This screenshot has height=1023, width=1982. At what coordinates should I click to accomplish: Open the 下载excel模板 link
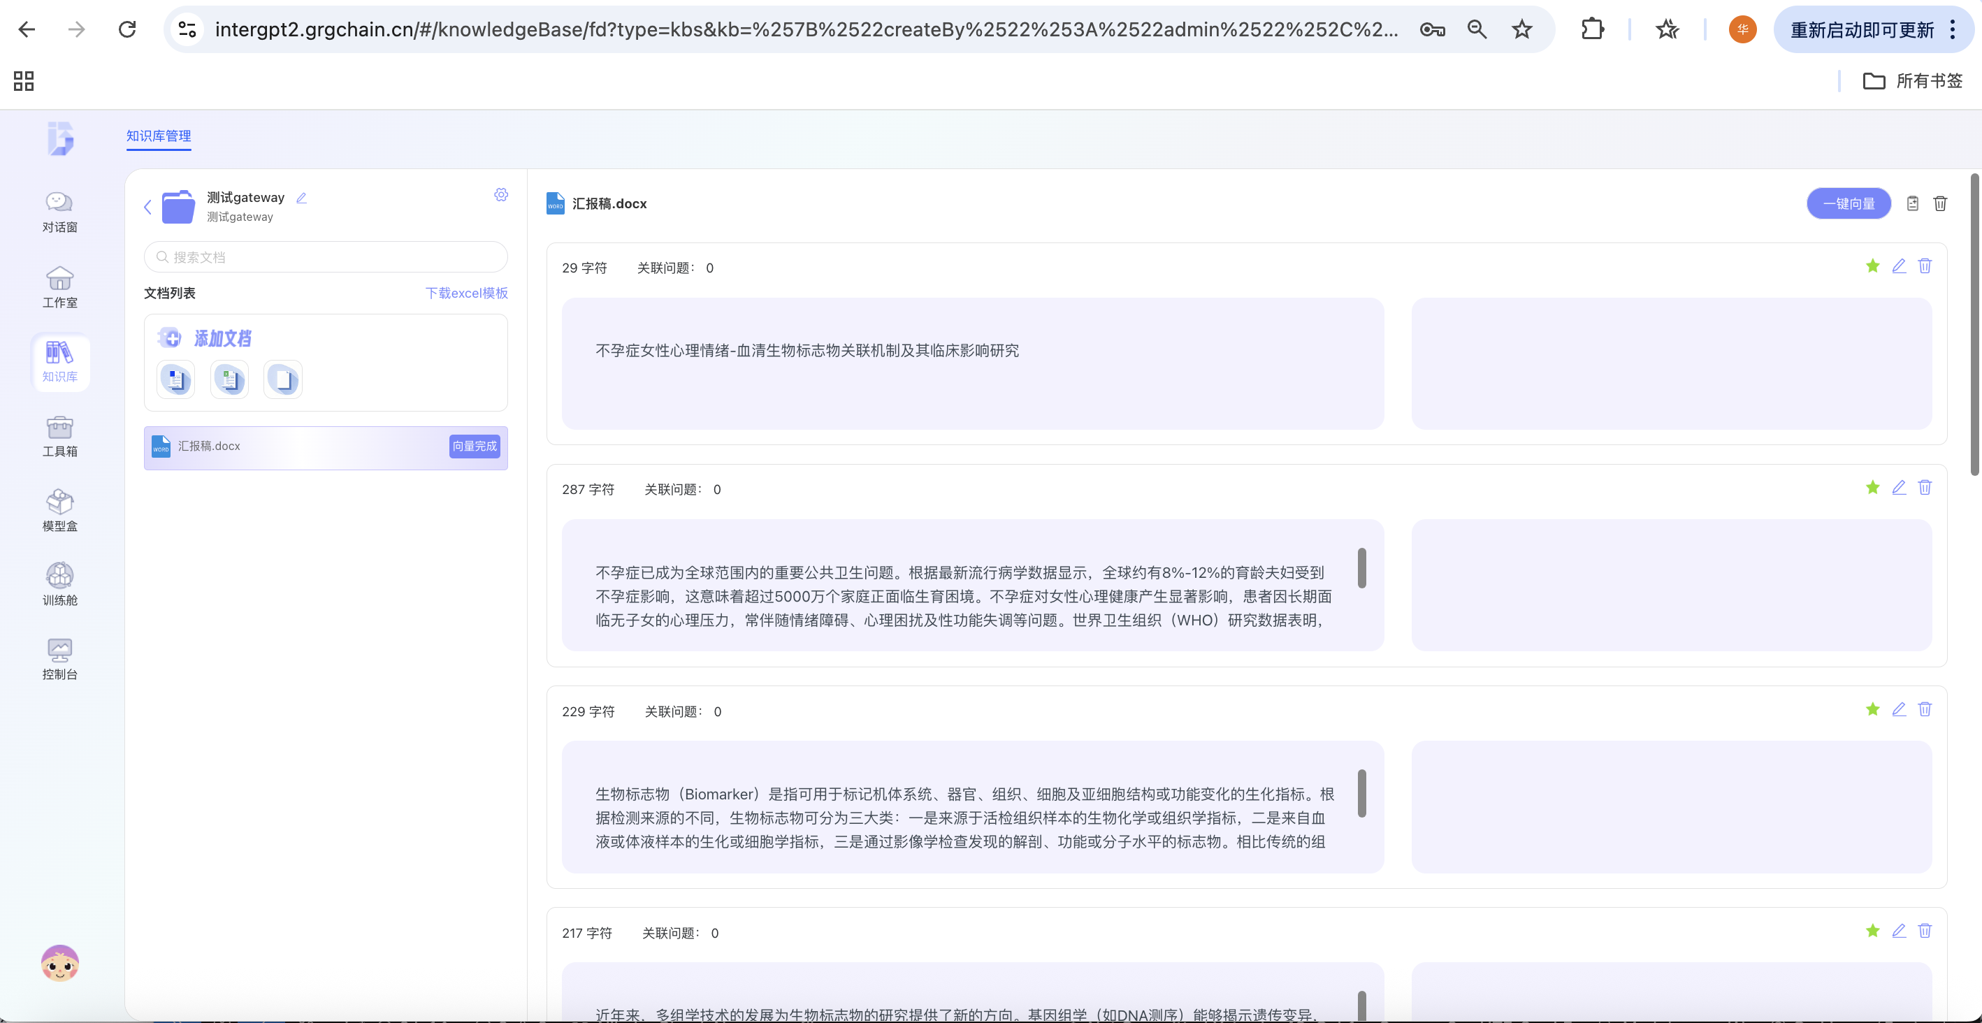pos(466,293)
